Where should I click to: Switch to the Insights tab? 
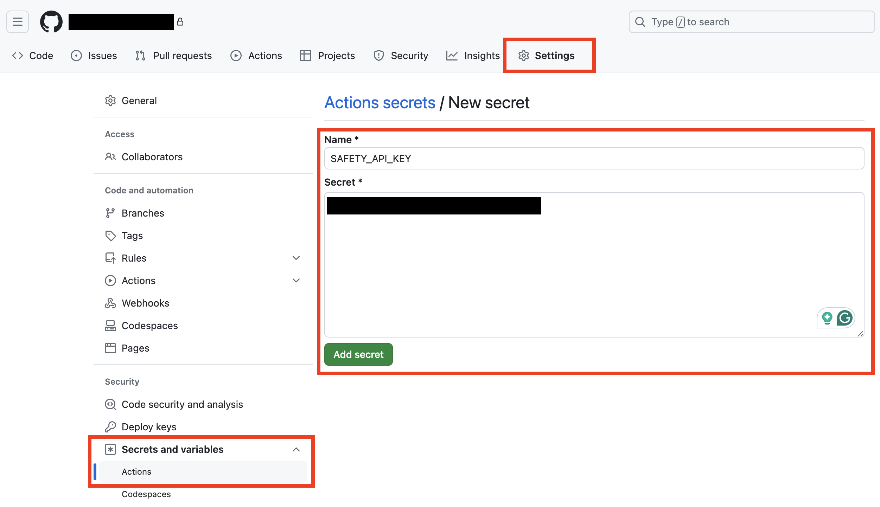pos(473,56)
